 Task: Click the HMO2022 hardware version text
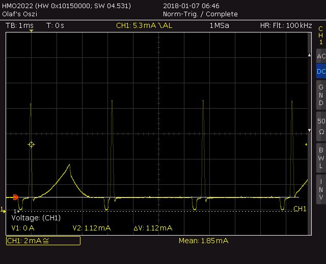pos(66,6)
